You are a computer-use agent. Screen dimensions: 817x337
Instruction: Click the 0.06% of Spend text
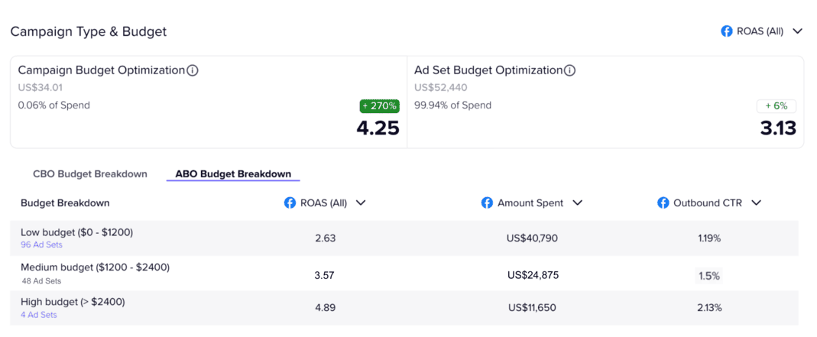click(x=53, y=105)
